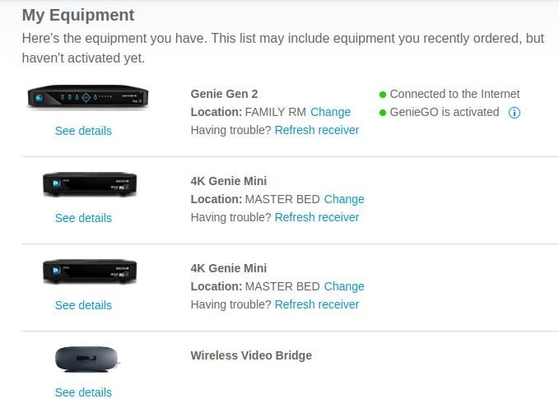Image resolution: width=559 pixels, height=399 pixels.
Task: Change location of first 4K Genie Mini
Action: 344,199
